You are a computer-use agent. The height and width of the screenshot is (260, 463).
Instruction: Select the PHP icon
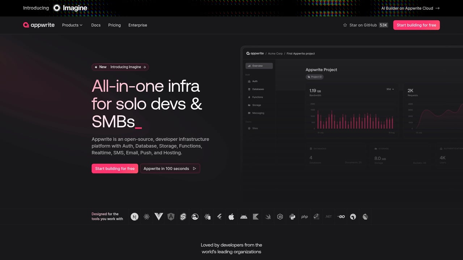(304, 217)
